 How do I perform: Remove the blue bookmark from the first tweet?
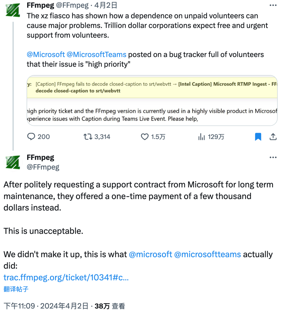coord(258,136)
